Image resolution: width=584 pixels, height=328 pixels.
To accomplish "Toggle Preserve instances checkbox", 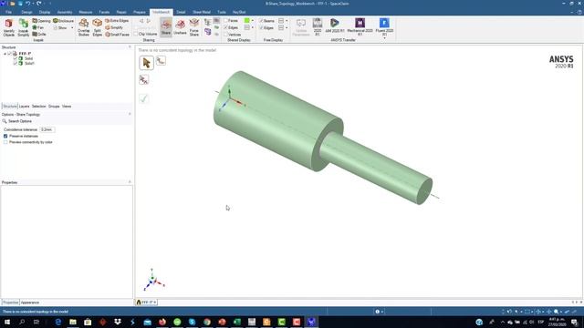I will 5,136.
